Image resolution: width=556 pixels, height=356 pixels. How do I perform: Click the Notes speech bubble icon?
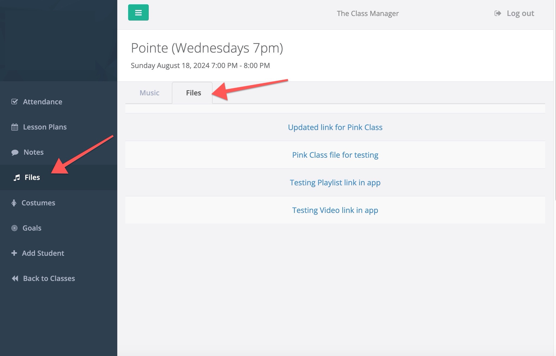point(15,152)
